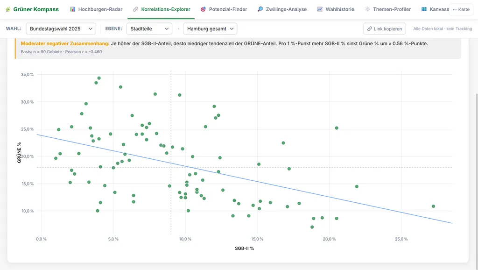Open the Potenzial-Finder tab

point(224,9)
